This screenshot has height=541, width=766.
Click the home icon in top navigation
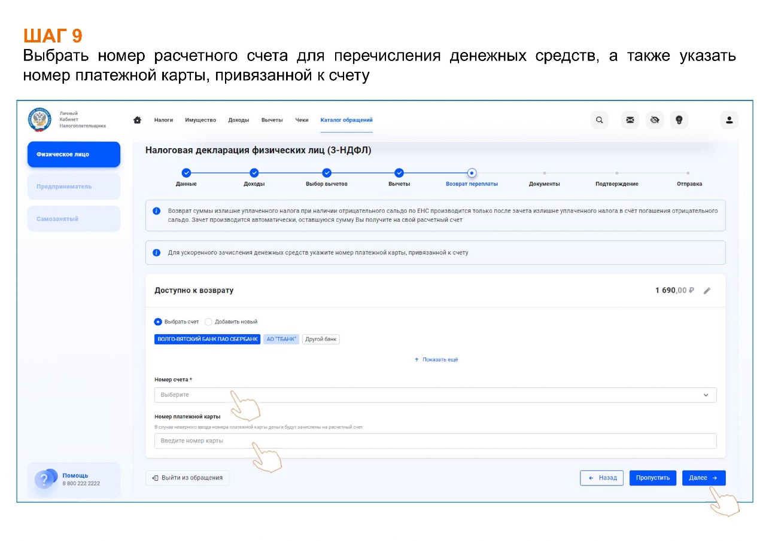coord(137,120)
